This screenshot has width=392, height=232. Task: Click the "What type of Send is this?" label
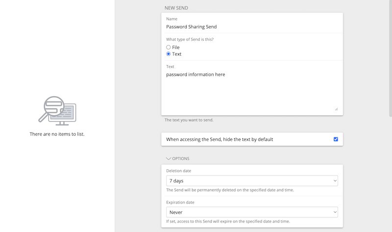coord(190,39)
